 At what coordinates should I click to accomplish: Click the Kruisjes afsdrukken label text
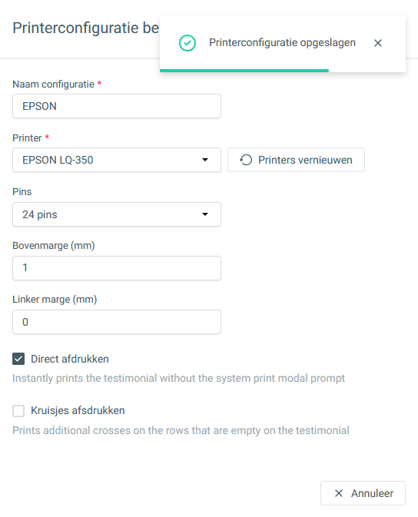point(78,410)
